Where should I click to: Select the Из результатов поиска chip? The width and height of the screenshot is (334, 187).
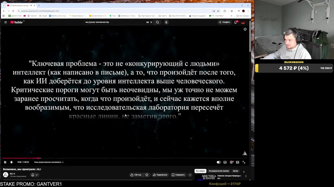tap(219, 171)
